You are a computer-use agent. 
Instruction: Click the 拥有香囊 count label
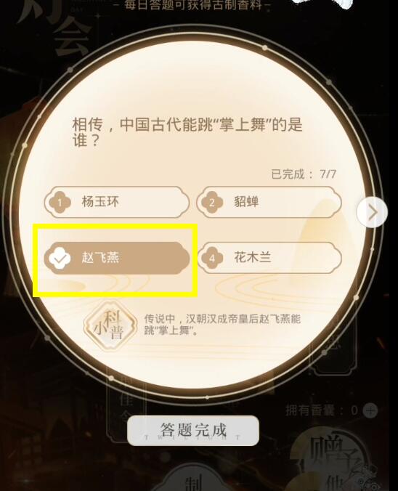point(322,410)
